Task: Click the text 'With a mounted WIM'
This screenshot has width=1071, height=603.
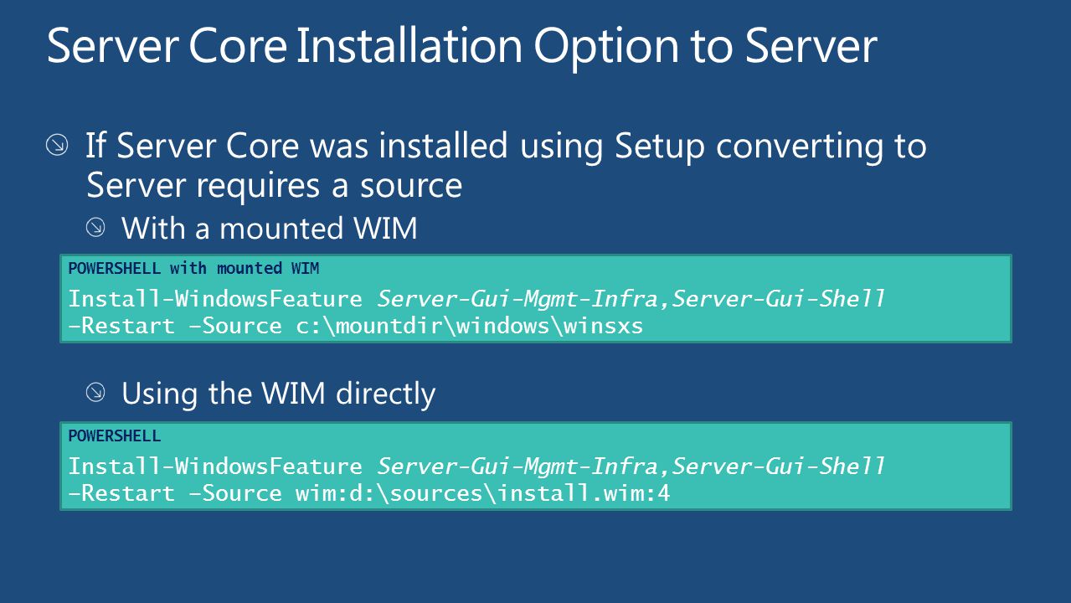Action: 270,228
